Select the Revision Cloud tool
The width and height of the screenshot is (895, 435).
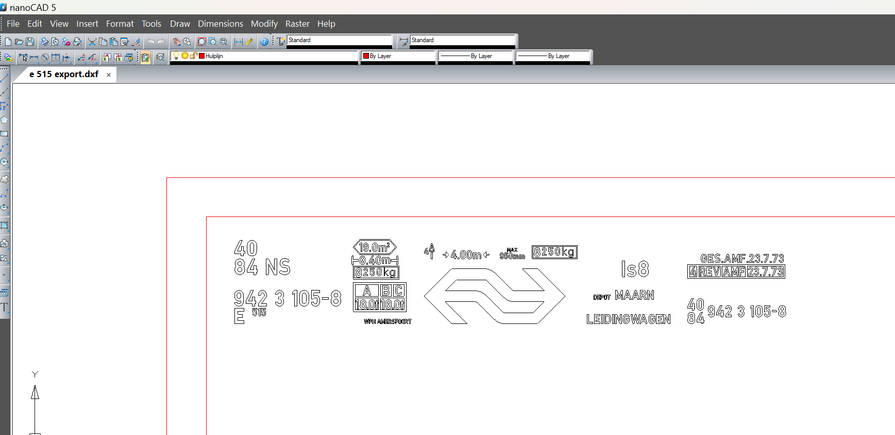point(4,179)
